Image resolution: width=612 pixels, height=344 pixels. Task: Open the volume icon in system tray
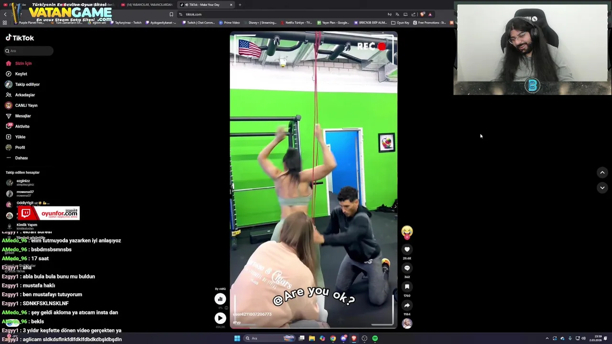583,338
